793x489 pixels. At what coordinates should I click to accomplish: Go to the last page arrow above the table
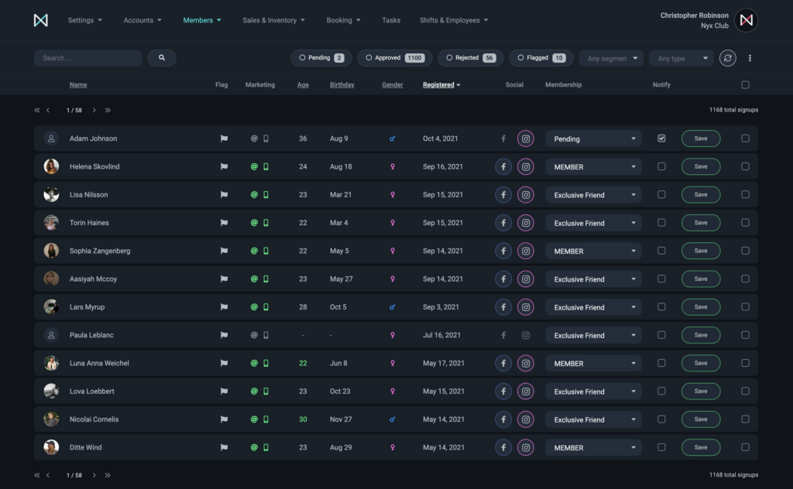(x=108, y=110)
